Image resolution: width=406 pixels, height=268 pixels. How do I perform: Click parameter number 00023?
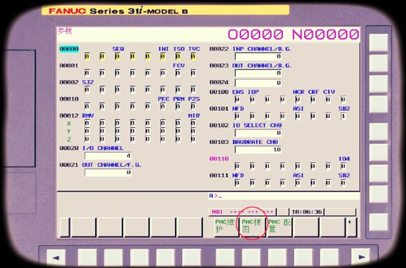[x=219, y=66]
